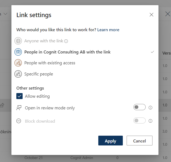Toggle the Block download switch
This screenshot has height=162, width=171.
coord(139,121)
